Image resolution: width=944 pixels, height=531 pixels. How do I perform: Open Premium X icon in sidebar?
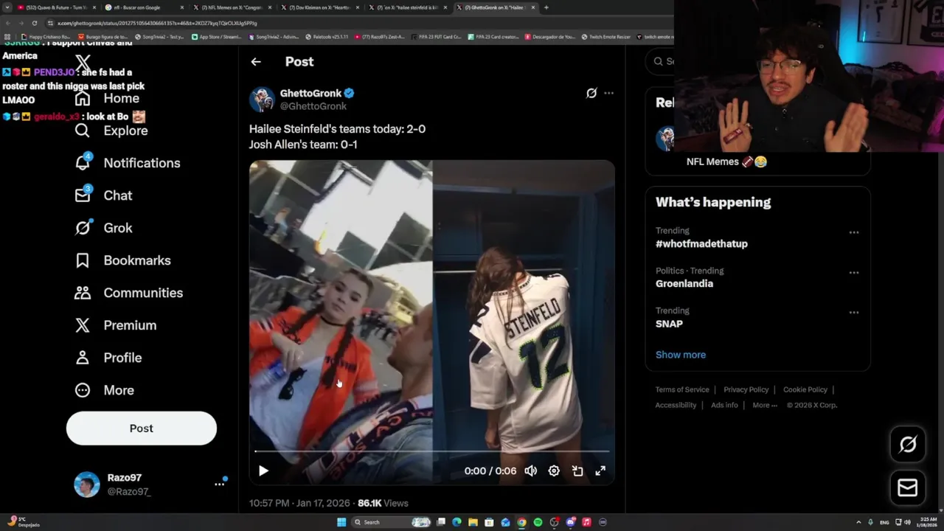pyautogui.click(x=83, y=325)
